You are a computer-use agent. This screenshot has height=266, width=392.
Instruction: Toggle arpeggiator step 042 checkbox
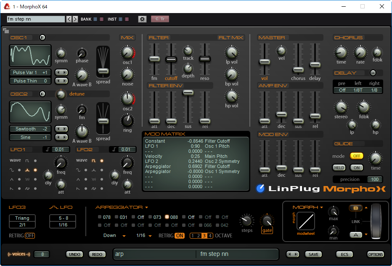(217, 225)
